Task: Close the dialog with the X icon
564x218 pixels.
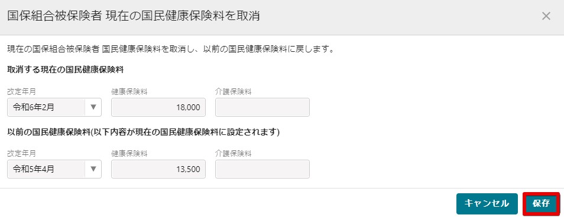Action: click(546, 16)
